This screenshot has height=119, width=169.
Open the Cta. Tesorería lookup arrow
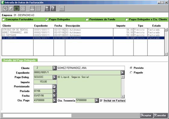(97, 101)
